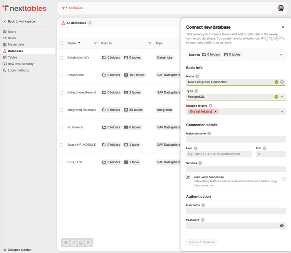Click the duplicate icon in bottom toolbar
The image size is (291, 253).
pyautogui.click(x=81, y=242)
